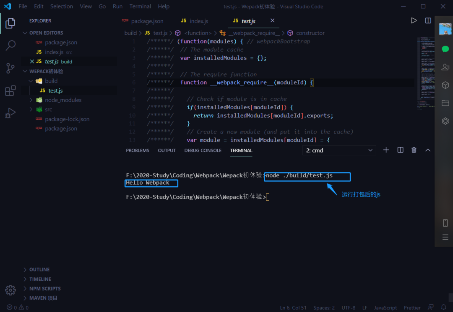Image resolution: width=453 pixels, height=312 pixels.
Task: Open Run and Debug view in activity bar
Action: click(10, 113)
